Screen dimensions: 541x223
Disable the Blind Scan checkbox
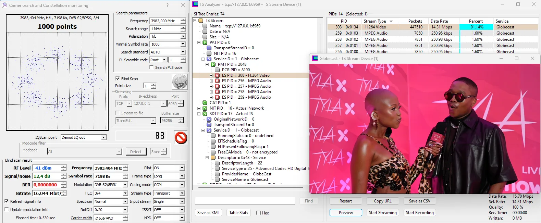(x=118, y=78)
